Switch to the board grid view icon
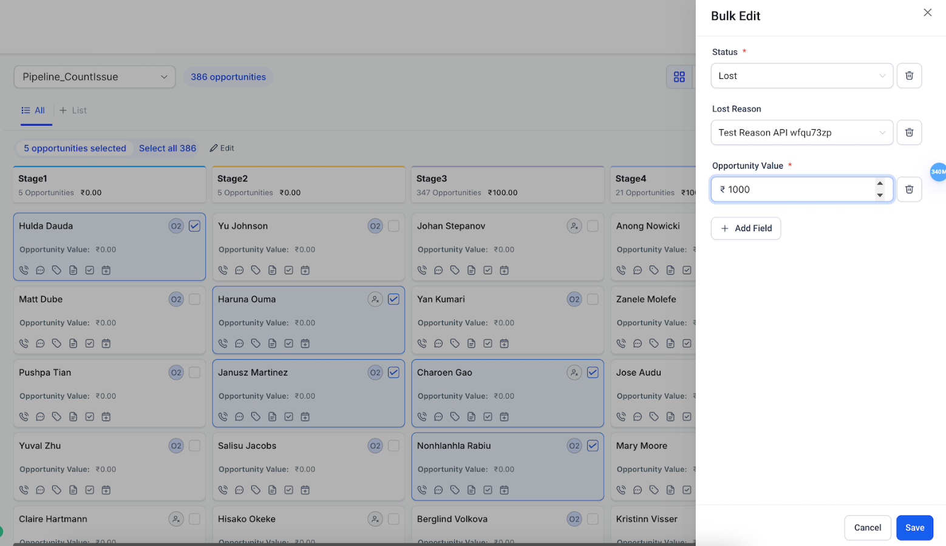The height and width of the screenshot is (546, 946). [679, 77]
